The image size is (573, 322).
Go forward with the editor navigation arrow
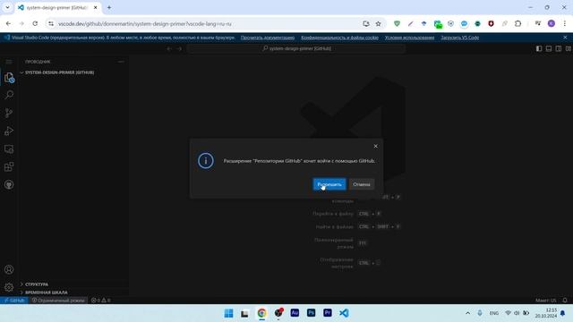click(x=179, y=48)
